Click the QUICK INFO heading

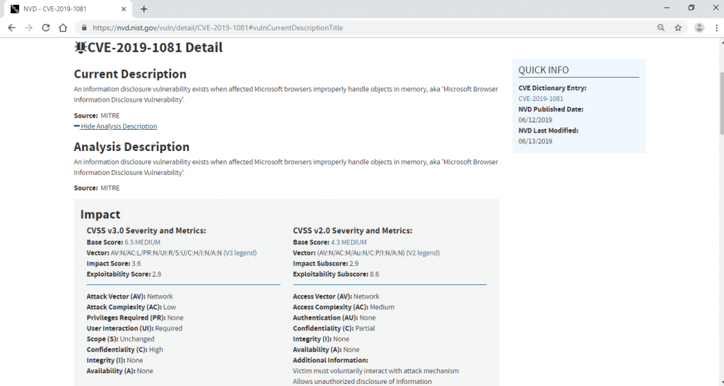click(544, 70)
